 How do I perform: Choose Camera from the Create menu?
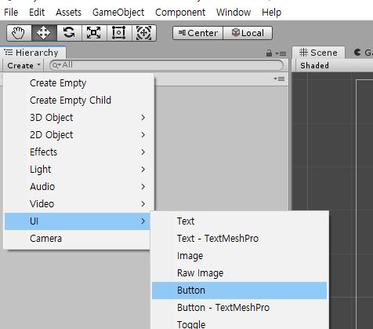tap(78, 239)
